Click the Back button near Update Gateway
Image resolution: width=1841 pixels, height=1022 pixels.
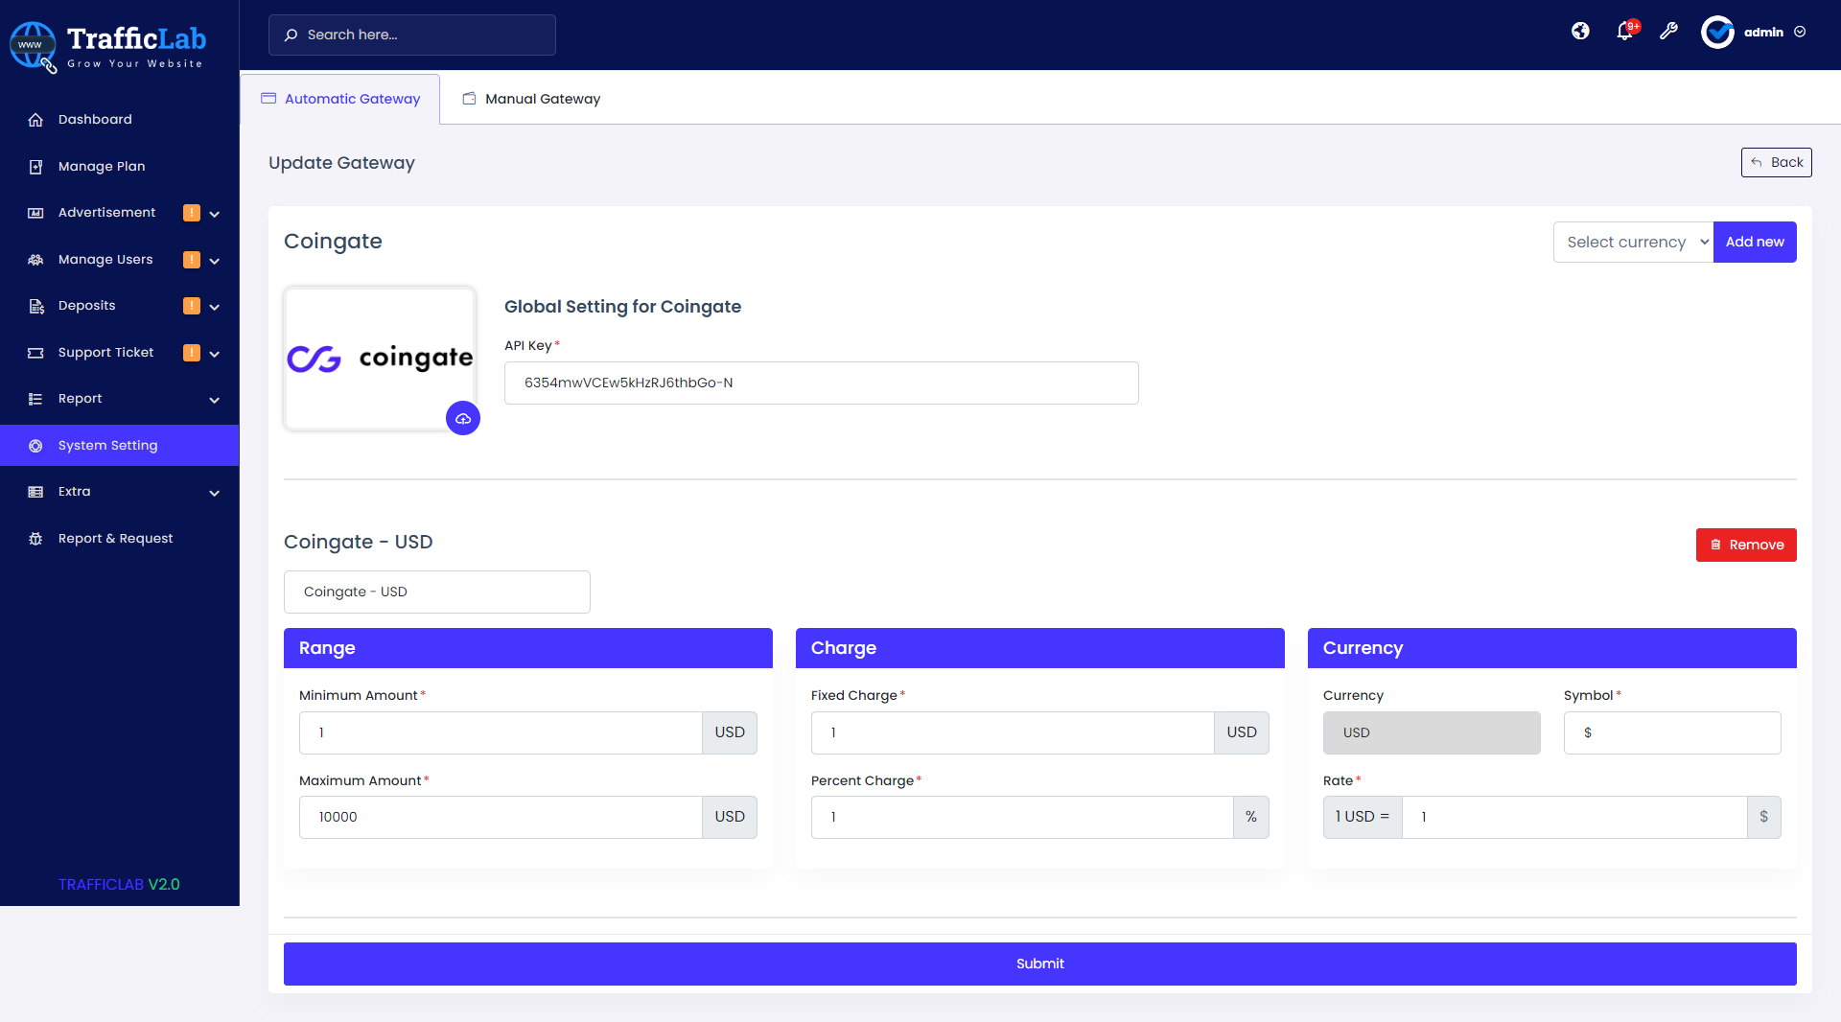(x=1776, y=162)
